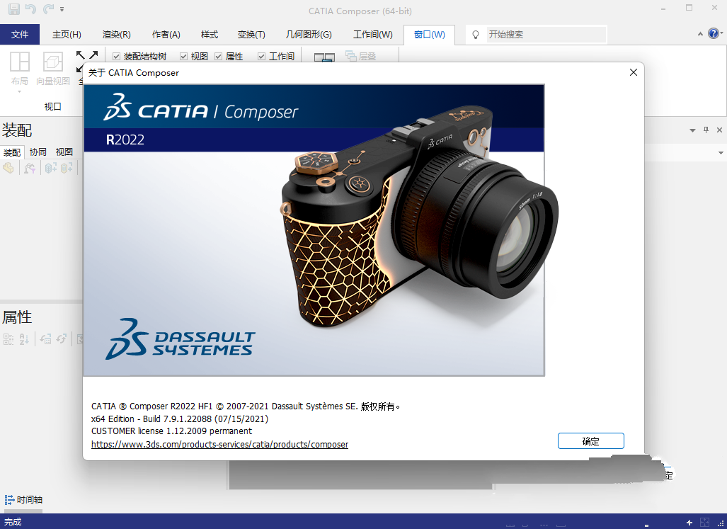
Task: Expand the 布局 dropdown arrow
Action: point(20,91)
